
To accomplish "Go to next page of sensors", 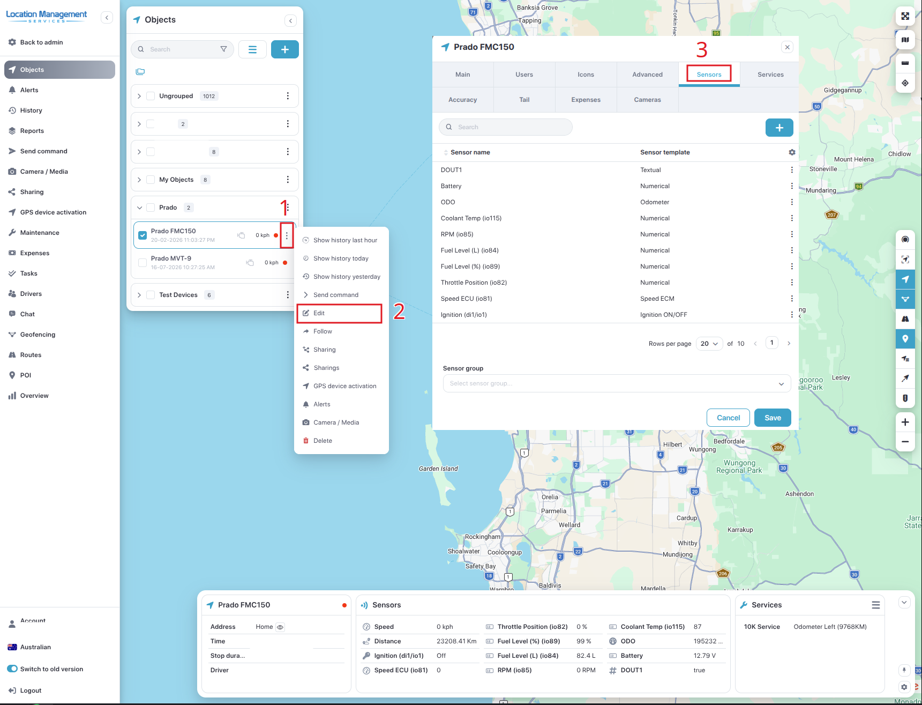I will (789, 344).
